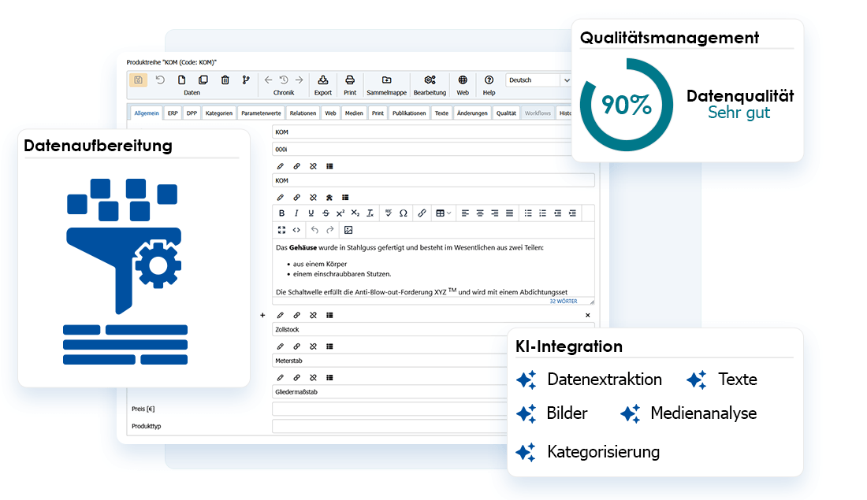The height and width of the screenshot is (500, 867).
Task: Click the editor's undo arrow
Action: pos(314,230)
